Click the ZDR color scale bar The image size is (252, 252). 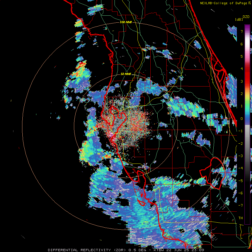click(x=247, y=124)
